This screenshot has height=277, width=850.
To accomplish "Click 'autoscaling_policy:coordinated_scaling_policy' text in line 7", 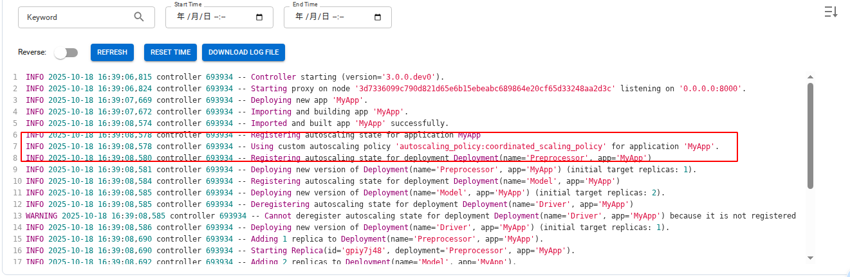I will tap(502, 147).
